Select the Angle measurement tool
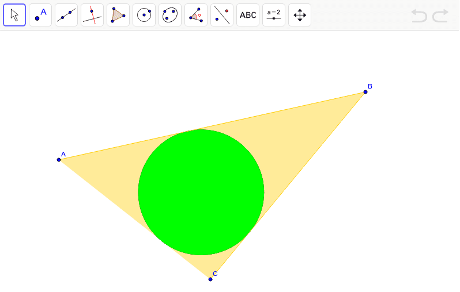Image resolution: width=460 pixels, height=292 pixels. [196, 15]
